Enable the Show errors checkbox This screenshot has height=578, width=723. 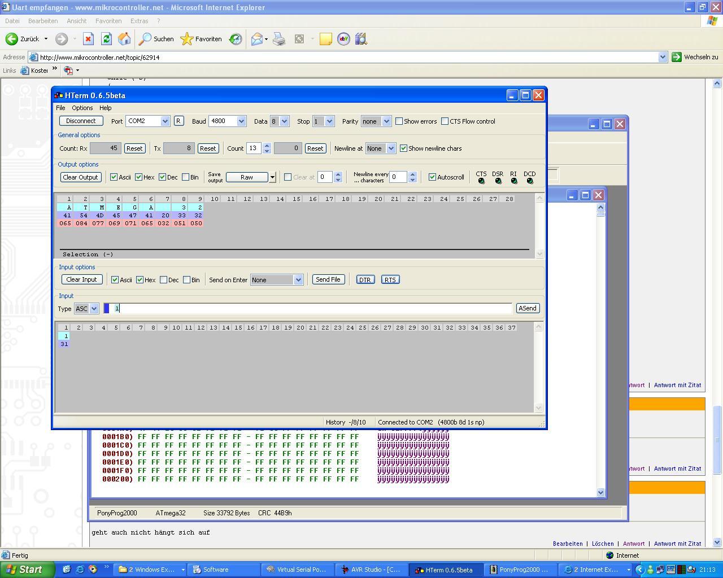click(399, 121)
